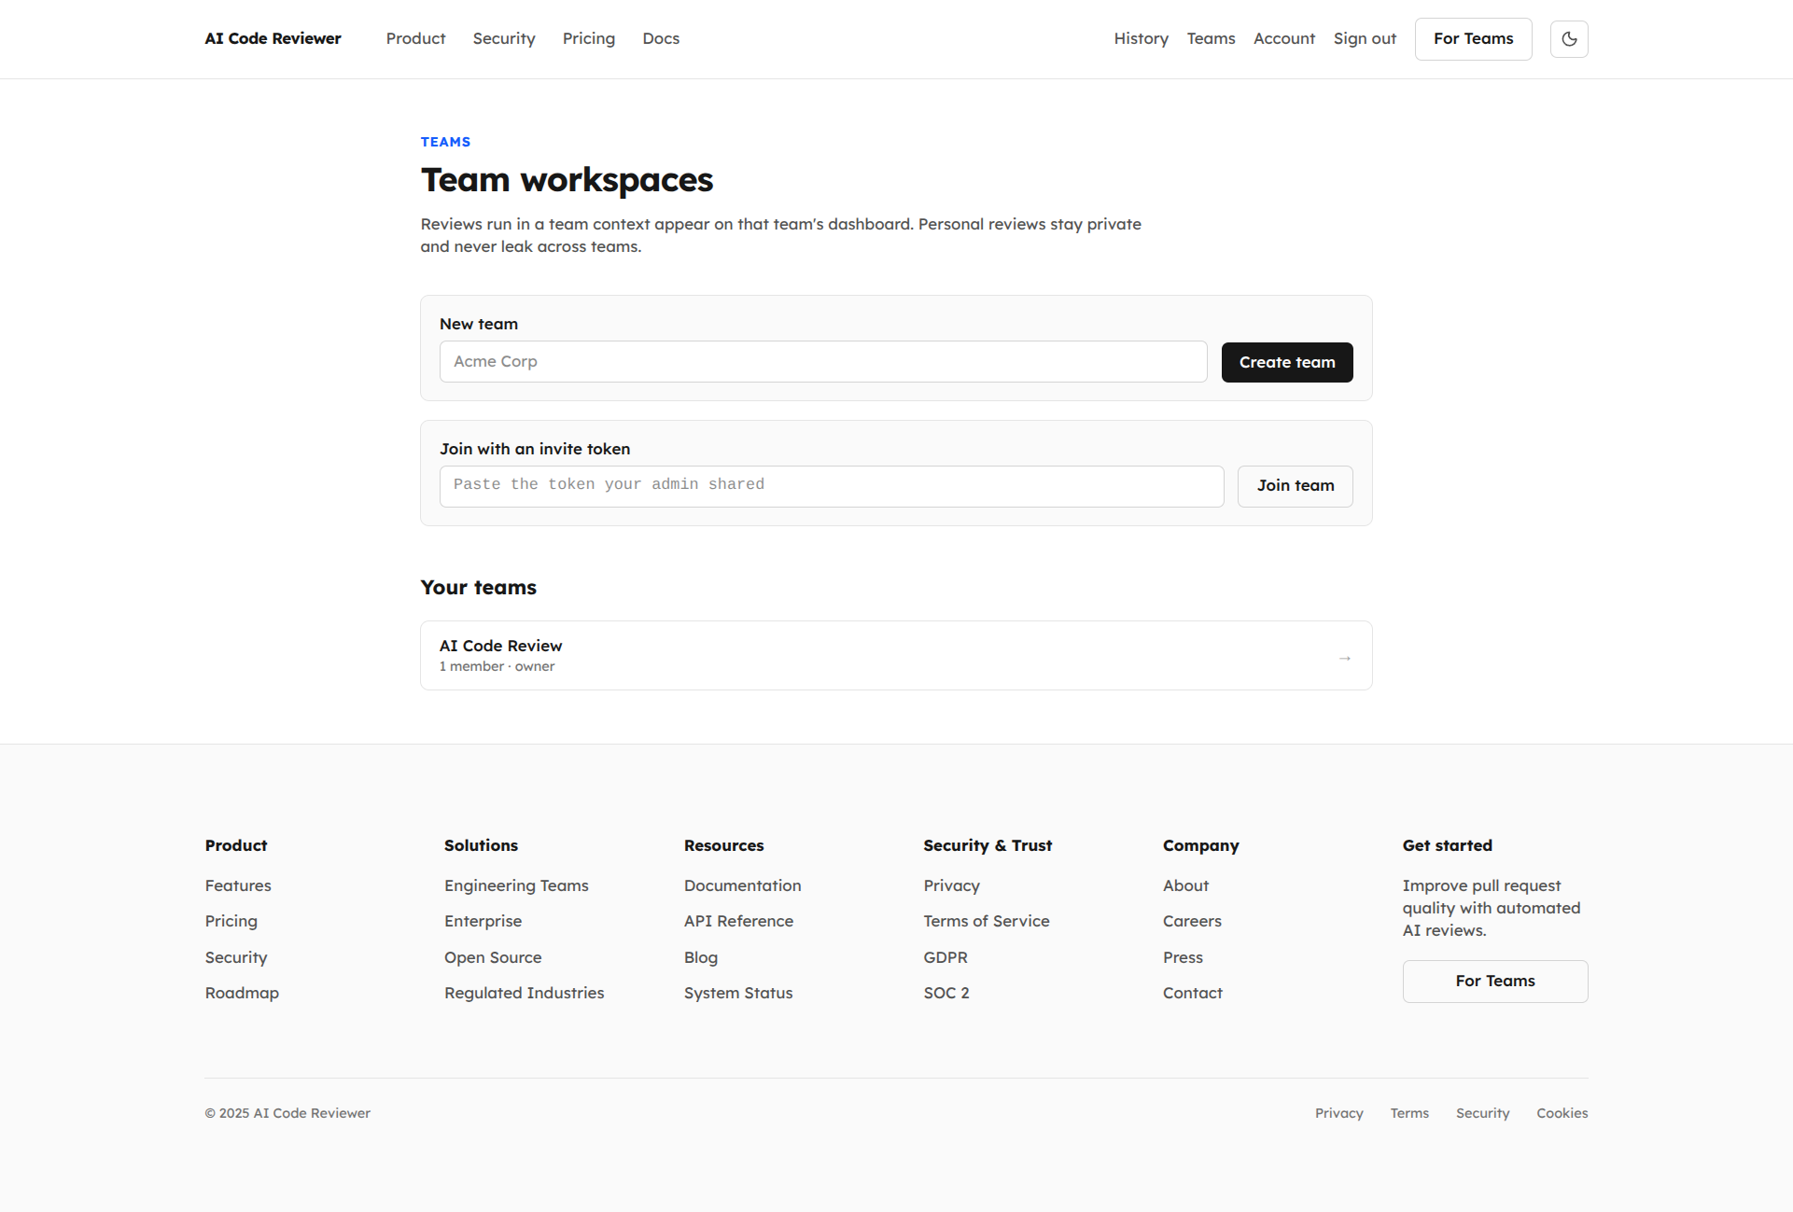This screenshot has width=1793, height=1212.
Task: Open Features in the footer
Action: (238, 885)
